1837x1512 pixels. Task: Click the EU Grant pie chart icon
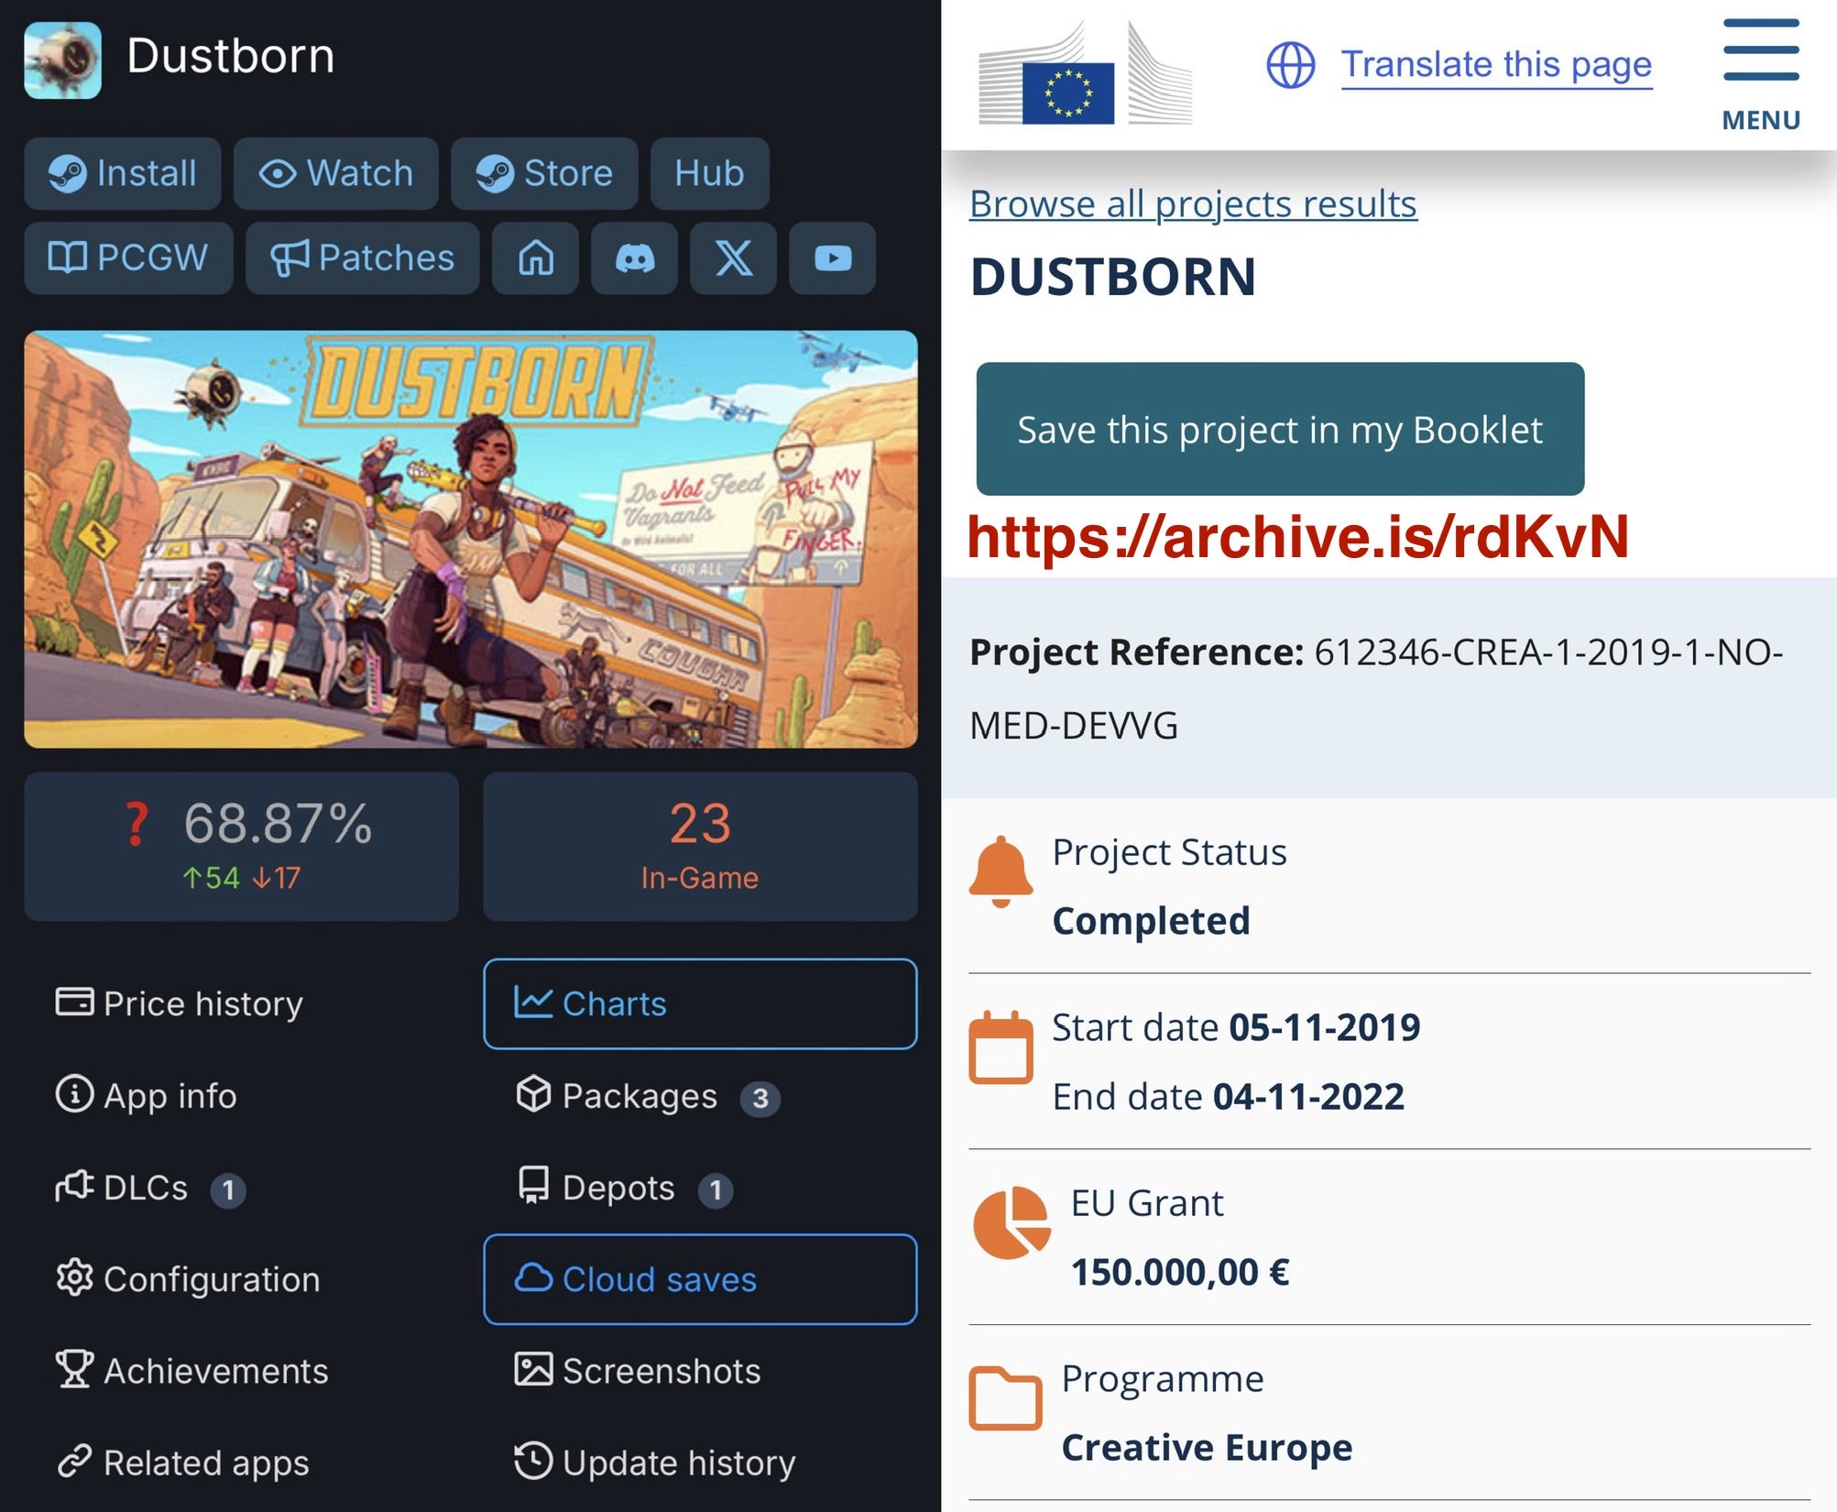coord(1011,1222)
